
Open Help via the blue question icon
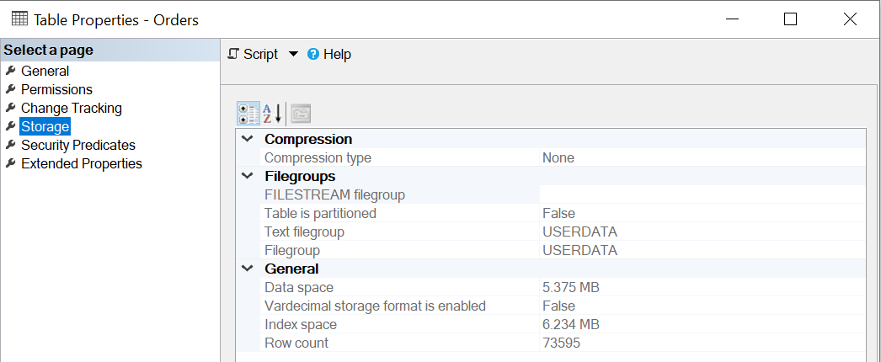tap(313, 55)
